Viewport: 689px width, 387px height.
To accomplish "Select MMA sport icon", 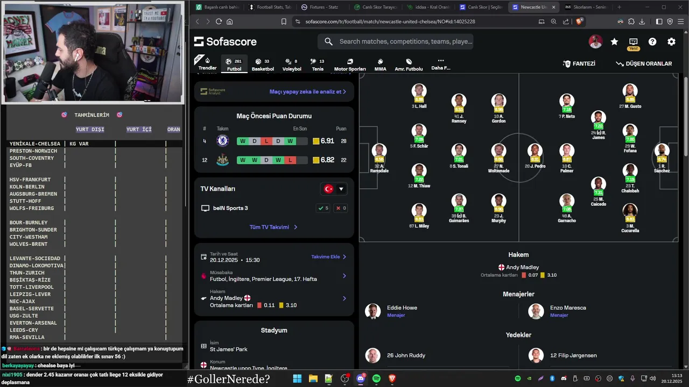I will tap(380, 64).
